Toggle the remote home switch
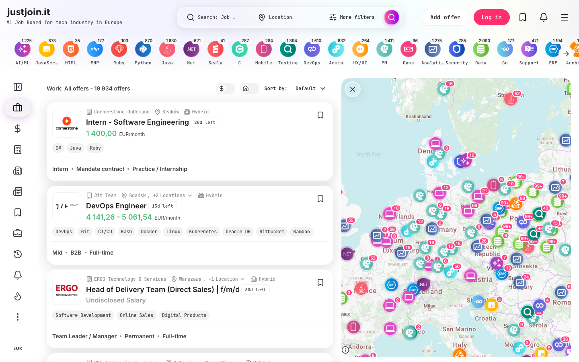The image size is (579, 362). [x=250, y=88]
